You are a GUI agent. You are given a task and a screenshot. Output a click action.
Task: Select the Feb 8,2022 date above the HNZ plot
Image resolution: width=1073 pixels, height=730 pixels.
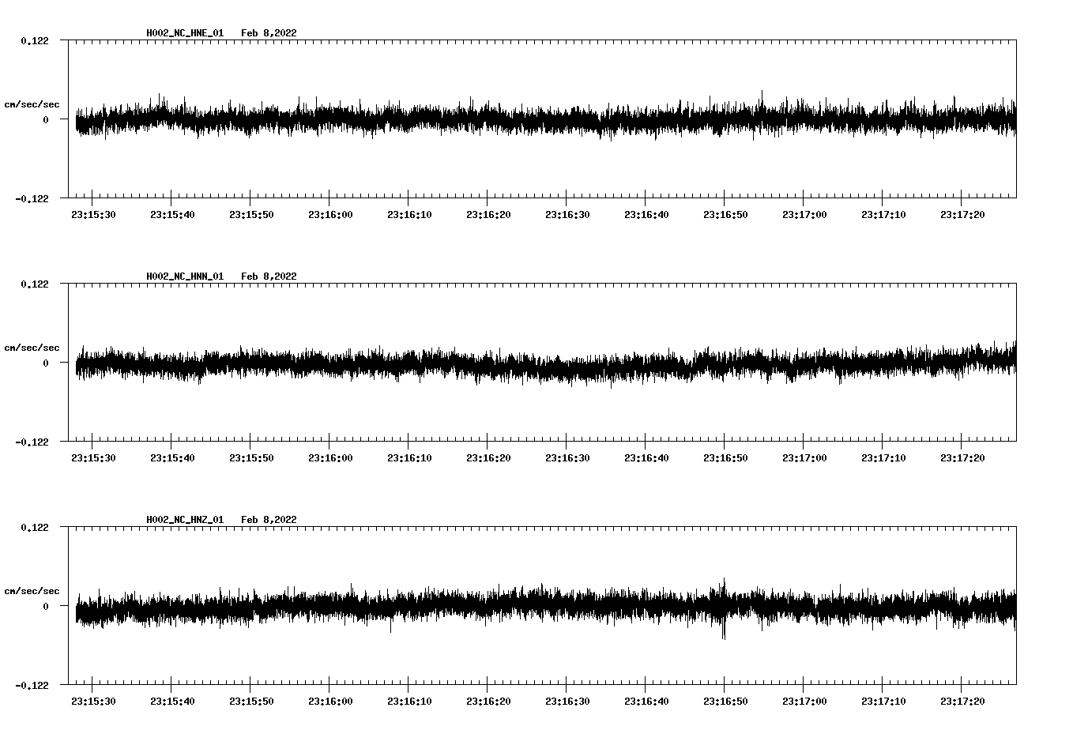click(x=269, y=520)
